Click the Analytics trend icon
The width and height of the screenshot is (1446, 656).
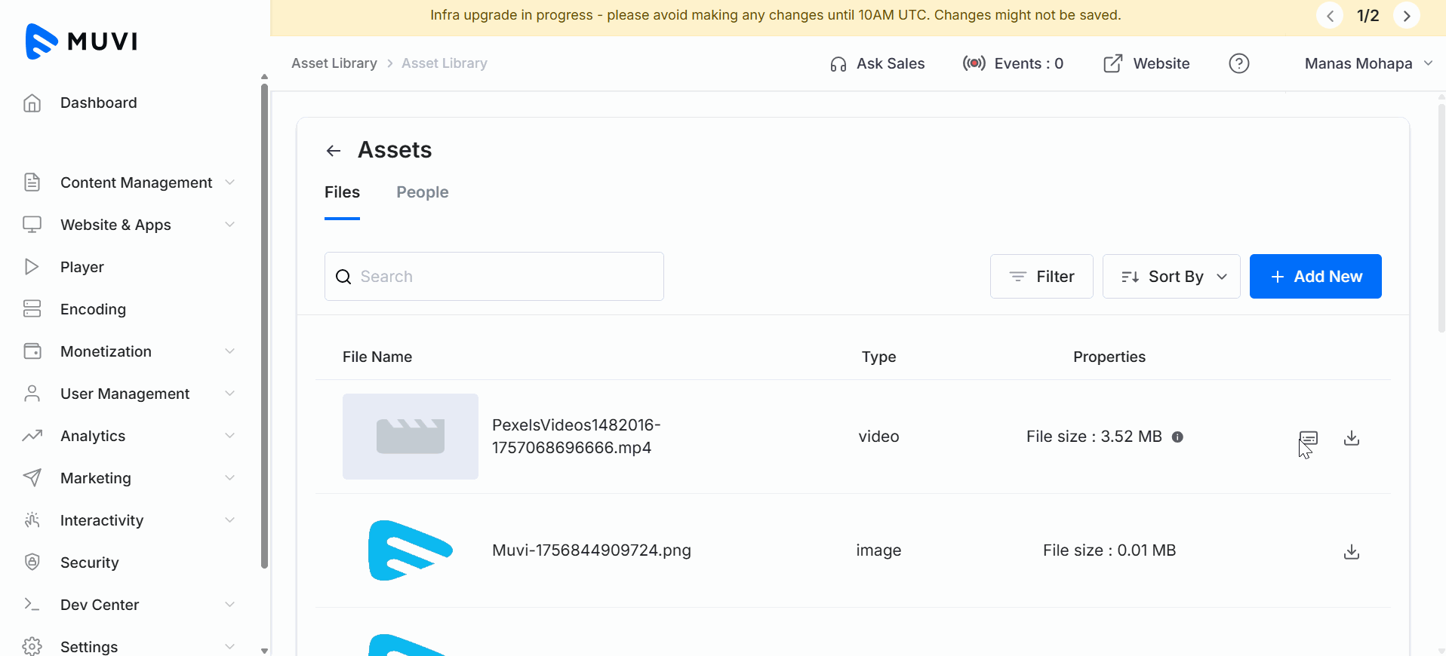tap(32, 436)
